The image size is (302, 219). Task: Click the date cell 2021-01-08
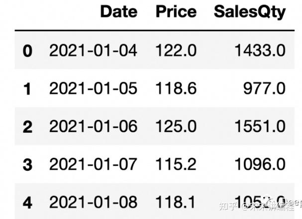pos(93,202)
